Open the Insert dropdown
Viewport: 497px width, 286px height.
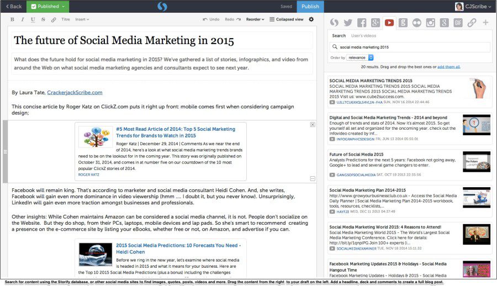(x=82, y=19)
